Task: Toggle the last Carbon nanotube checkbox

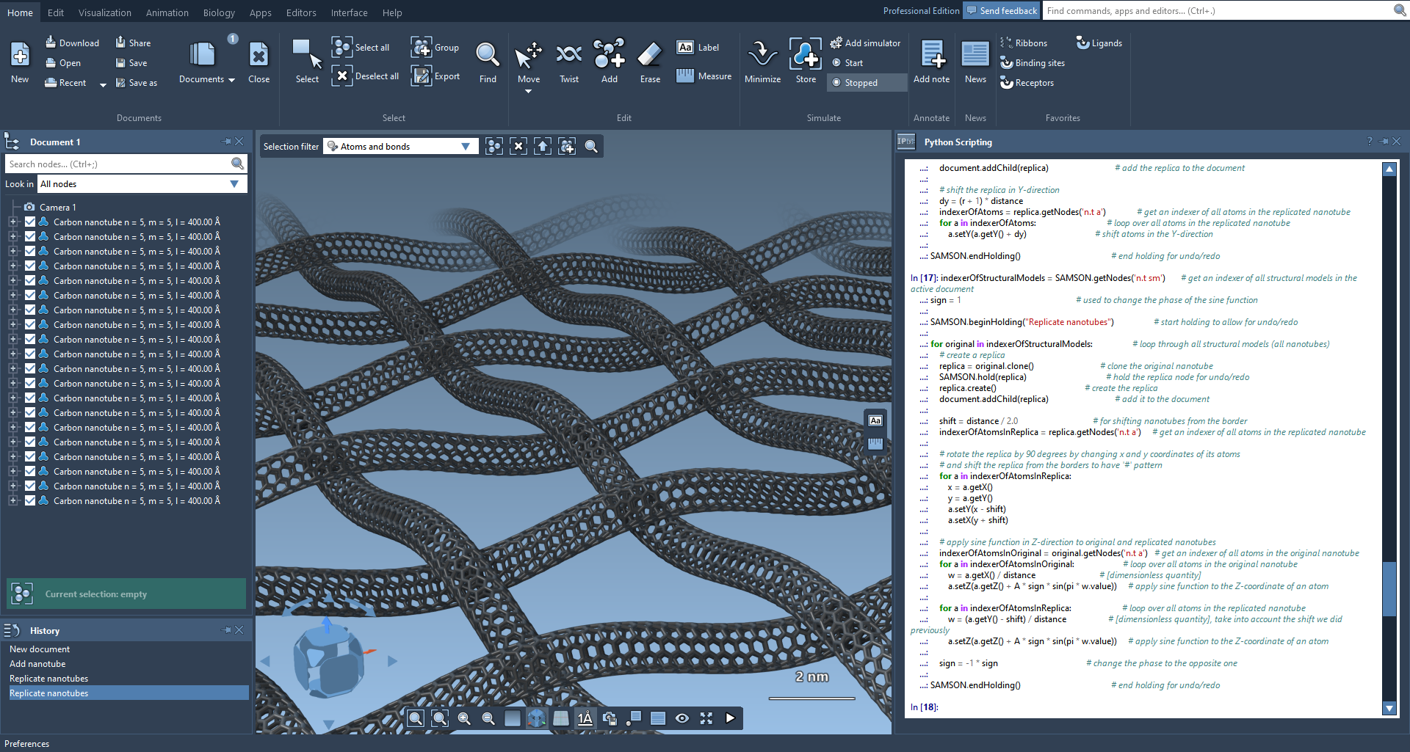Action: tap(30, 500)
